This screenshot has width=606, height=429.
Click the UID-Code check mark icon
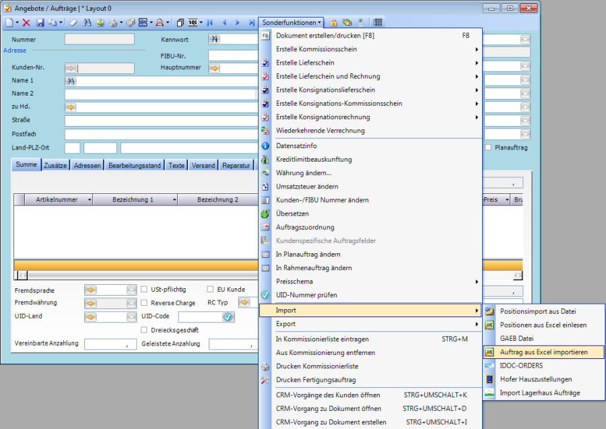click(228, 317)
